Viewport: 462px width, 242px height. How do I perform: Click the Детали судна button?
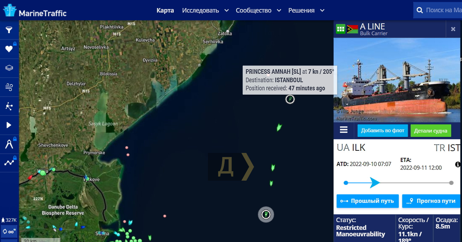coord(431,131)
